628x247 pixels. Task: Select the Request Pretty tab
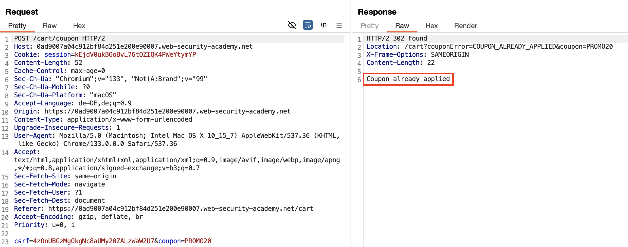click(x=17, y=26)
